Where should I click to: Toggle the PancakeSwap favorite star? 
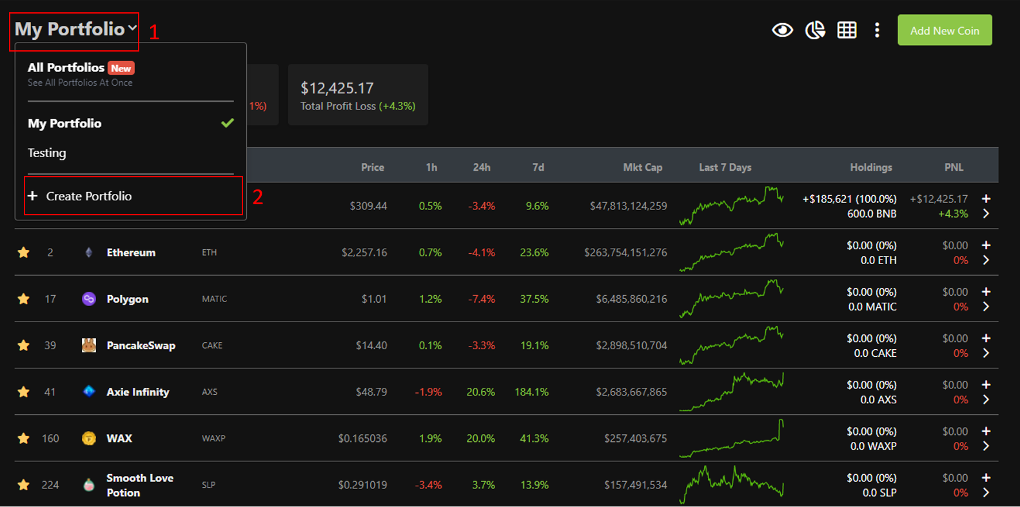pos(24,345)
